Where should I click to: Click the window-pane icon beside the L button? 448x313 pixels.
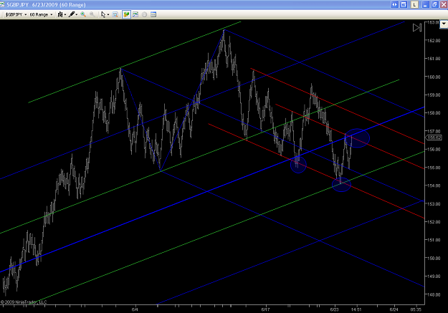404,4
